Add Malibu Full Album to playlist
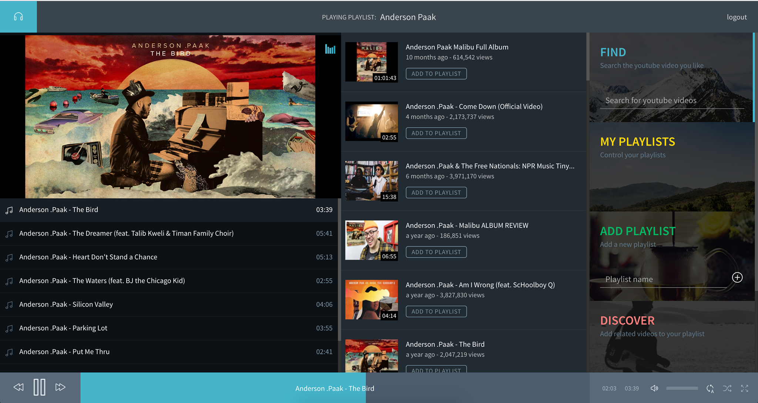This screenshot has width=758, height=403. pos(436,74)
